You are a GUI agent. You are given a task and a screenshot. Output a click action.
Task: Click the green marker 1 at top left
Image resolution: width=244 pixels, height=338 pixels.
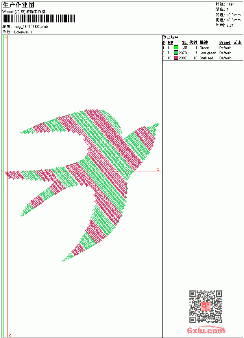(x=6, y=37)
